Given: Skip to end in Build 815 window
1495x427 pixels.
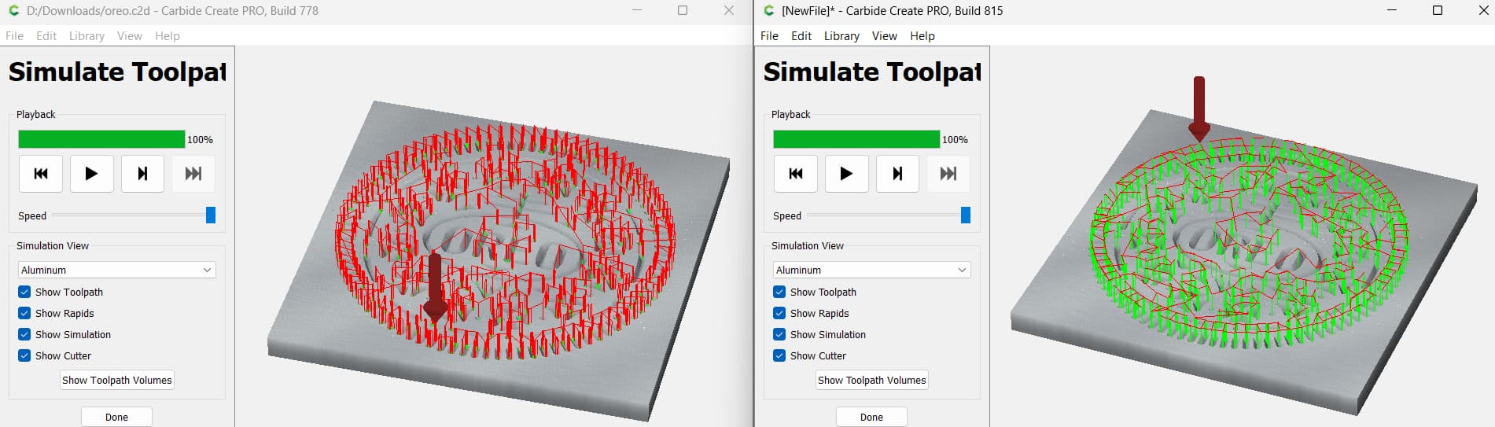Looking at the screenshot, I should point(948,174).
